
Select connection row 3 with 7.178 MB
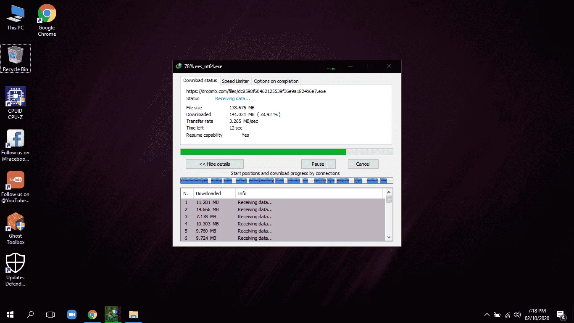(x=283, y=217)
